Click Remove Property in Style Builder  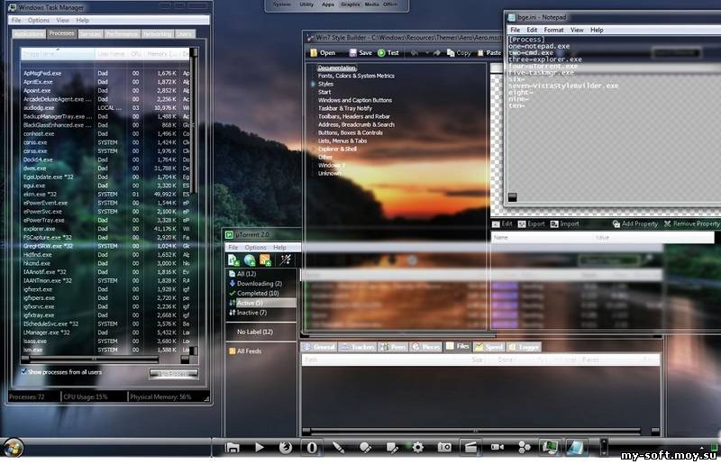[x=691, y=224]
